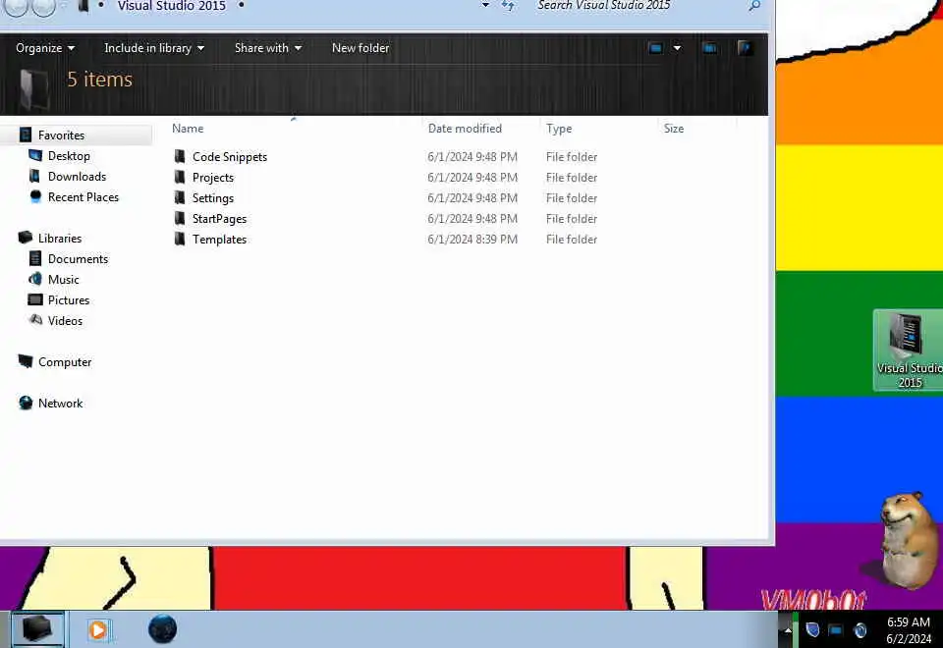Screen dimensions: 943x648
Task: Open the Organize dropdown menu
Action: click(45, 48)
